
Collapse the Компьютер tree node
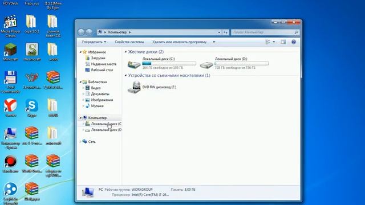(80, 118)
